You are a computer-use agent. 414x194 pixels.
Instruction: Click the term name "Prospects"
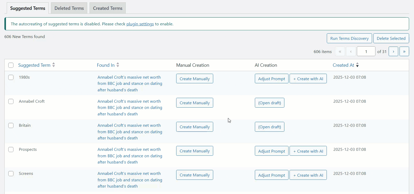(28, 150)
